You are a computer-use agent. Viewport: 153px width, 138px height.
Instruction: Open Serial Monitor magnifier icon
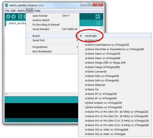pyautogui.click(x=98, y=16)
